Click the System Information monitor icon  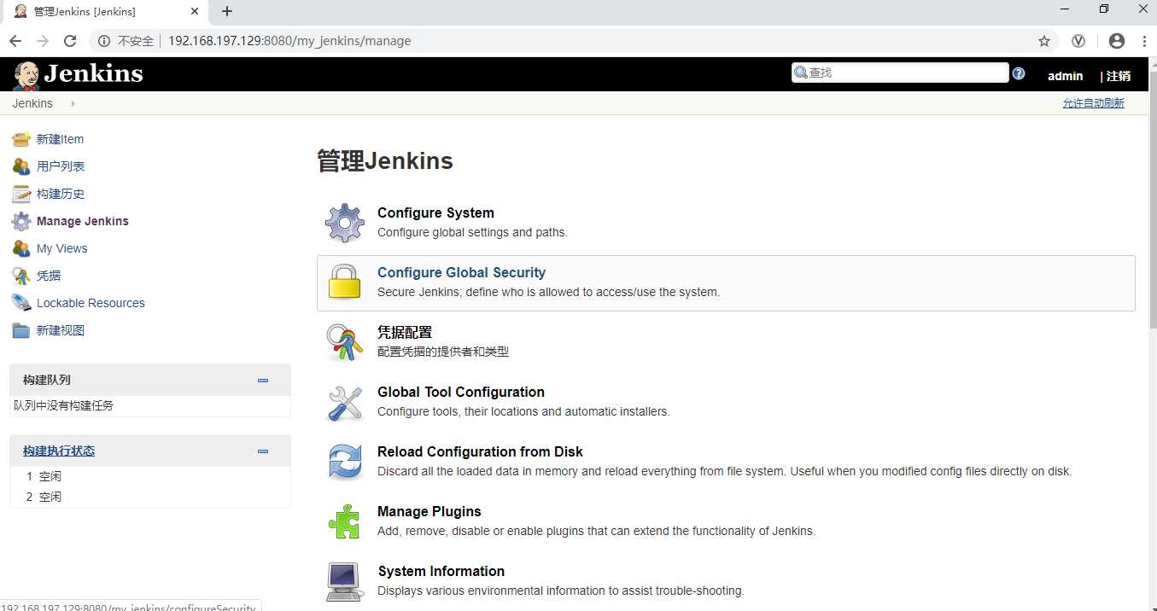(x=345, y=581)
